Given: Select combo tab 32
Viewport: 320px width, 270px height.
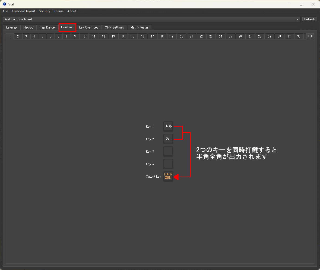Looking at the screenshot, I should click(x=299, y=36).
